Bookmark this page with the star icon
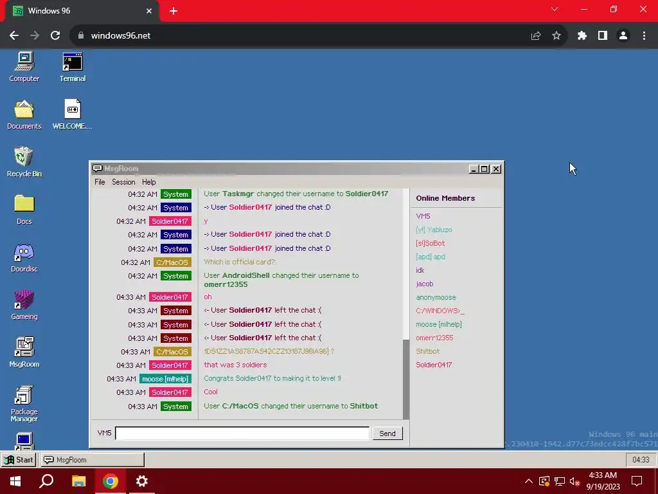Viewport: 658px width, 494px height. pyautogui.click(x=556, y=36)
